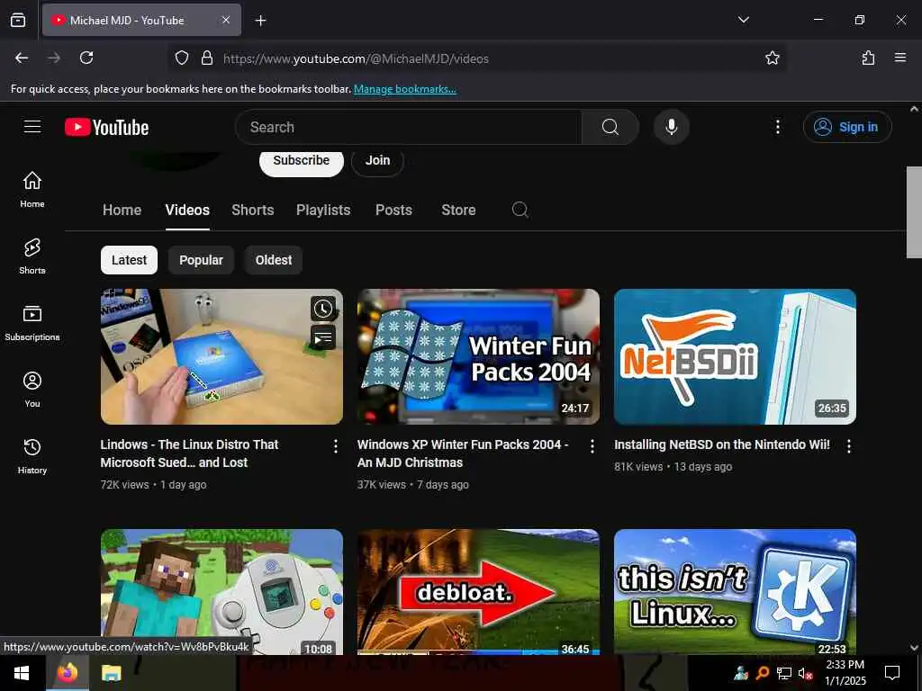View site security padlock info
Screen dimensions: 922x691
tap(206, 58)
